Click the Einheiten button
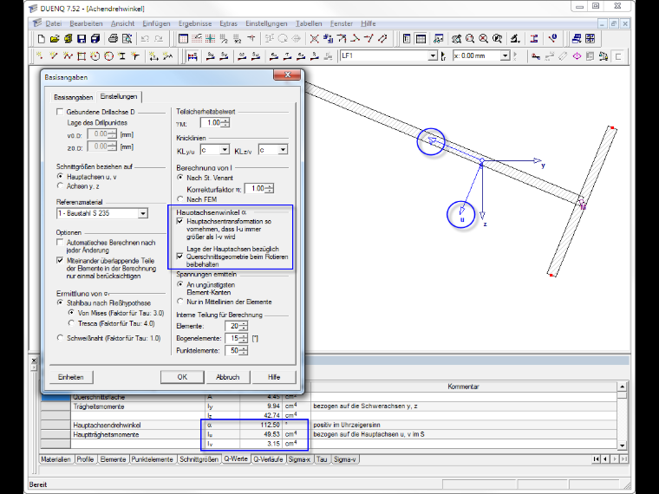The width and height of the screenshot is (659, 494). point(70,377)
